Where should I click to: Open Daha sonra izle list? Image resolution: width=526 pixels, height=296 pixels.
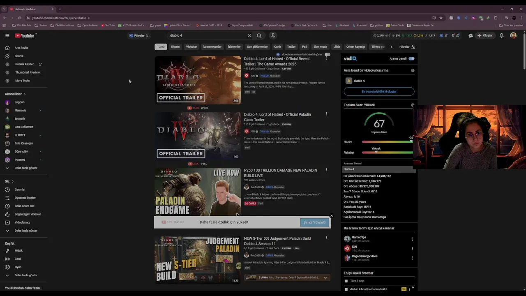pos(24,206)
